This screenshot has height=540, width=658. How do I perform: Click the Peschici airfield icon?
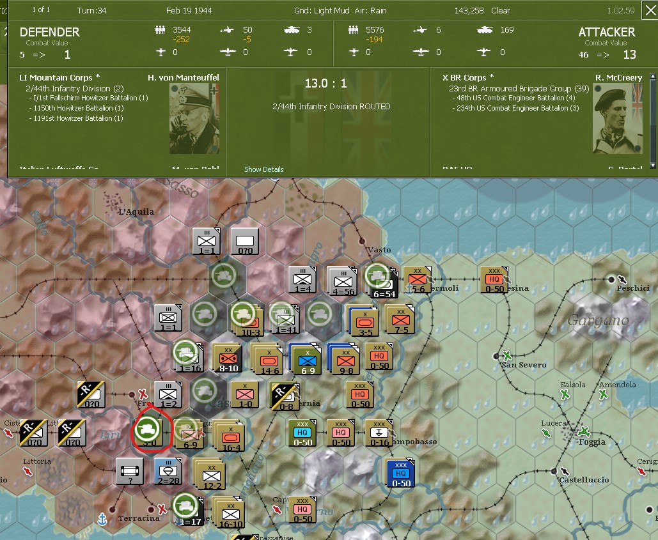pyautogui.click(x=622, y=279)
